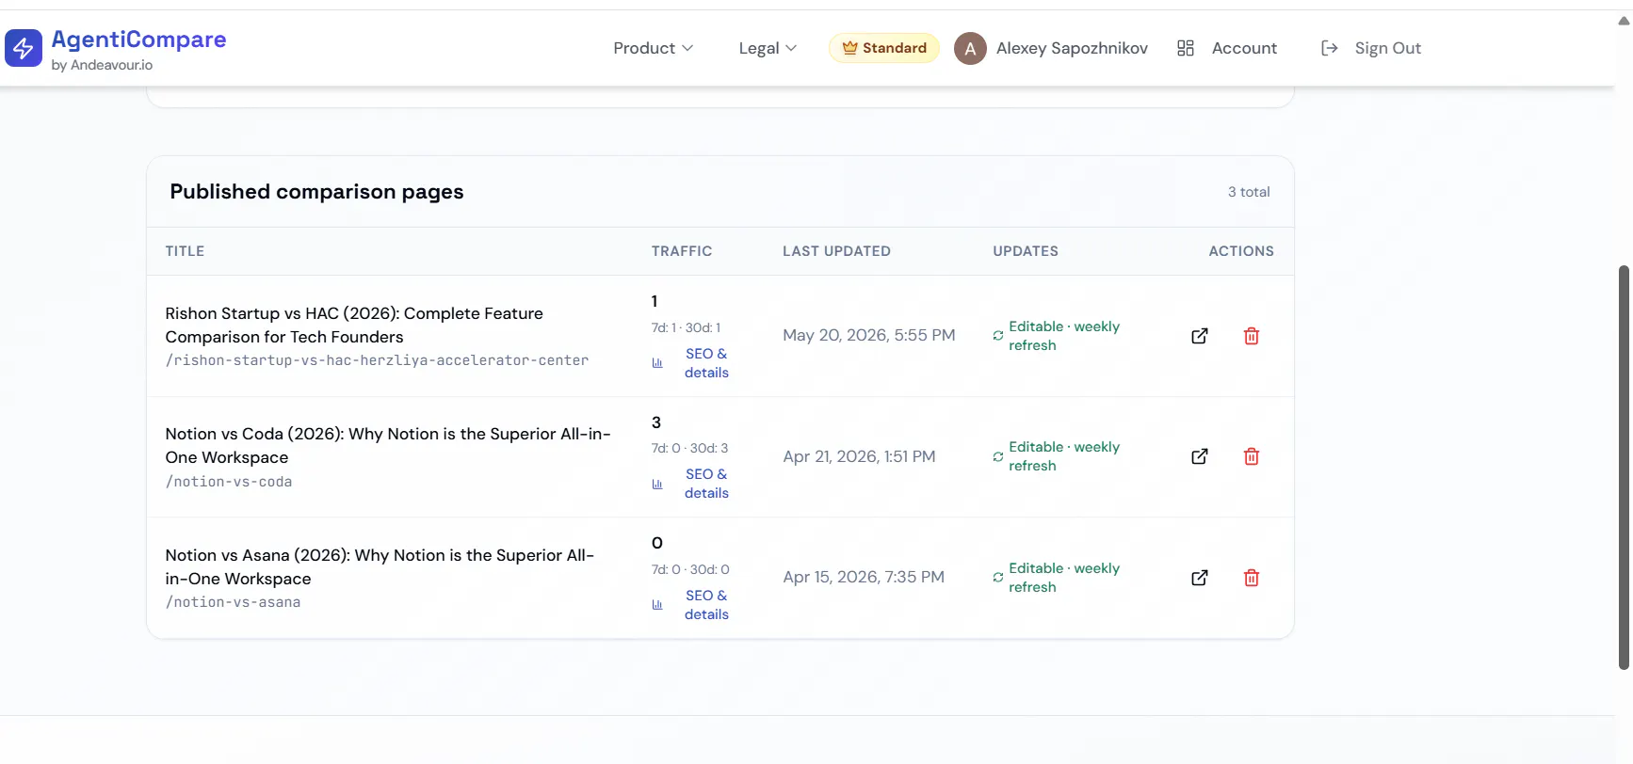Click the Published comparison pages heading

(x=316, y=191)
